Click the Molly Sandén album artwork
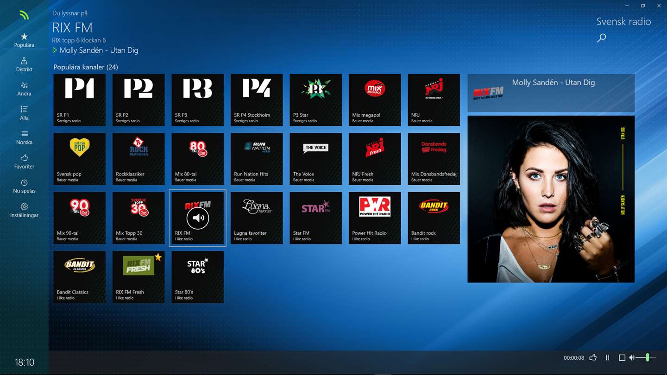The height and width of the screenshot is (375, 667). tap(551, 199)
